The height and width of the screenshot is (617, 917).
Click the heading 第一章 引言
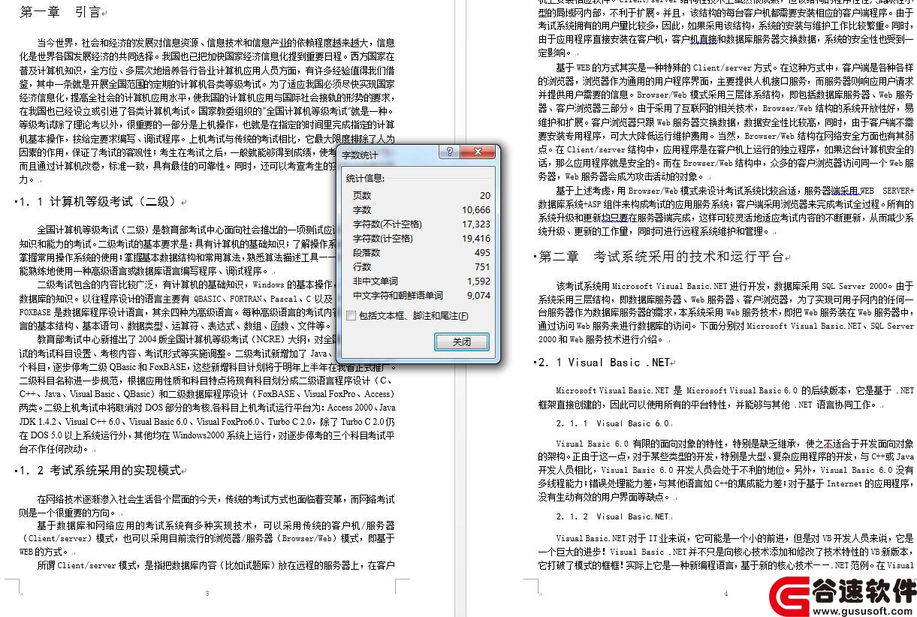click(60, 13)
